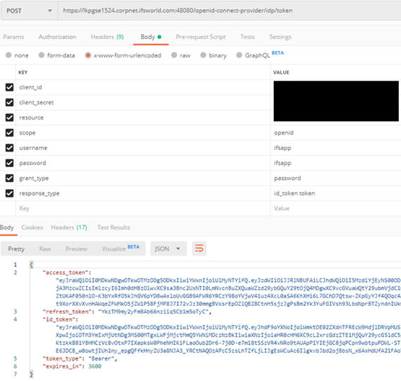Toggle the wrap lines icon
Screen dimensions: 401x381
pos(199,249)
